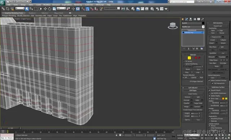Screen dimensions: 231x140
Task: Click the teapot Render Production icon
Action: [x=166, y=9]
